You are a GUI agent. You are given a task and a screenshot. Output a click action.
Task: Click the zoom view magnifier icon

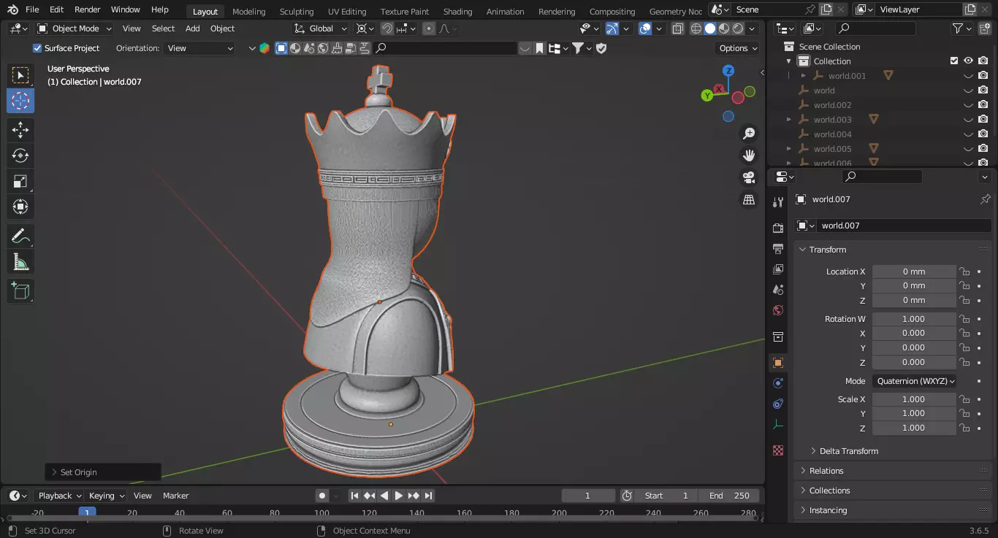749,134
